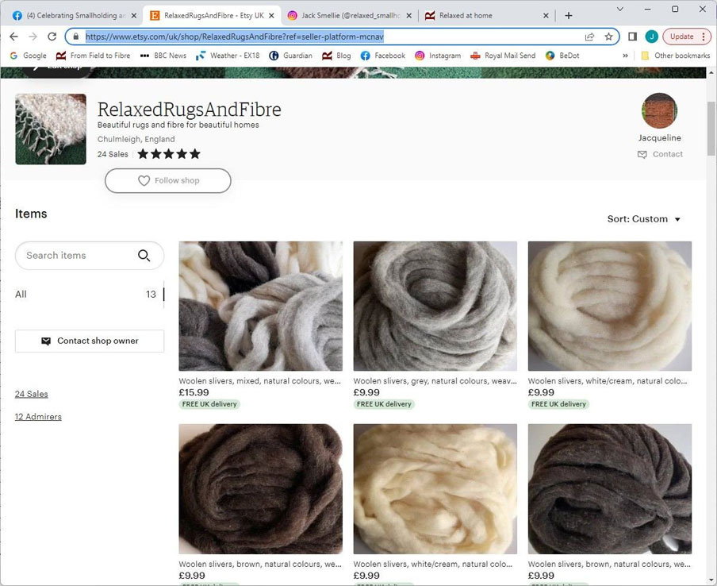Open the browser side panel icon
This screenshot has height=586, width=717.
coord(632,37)
